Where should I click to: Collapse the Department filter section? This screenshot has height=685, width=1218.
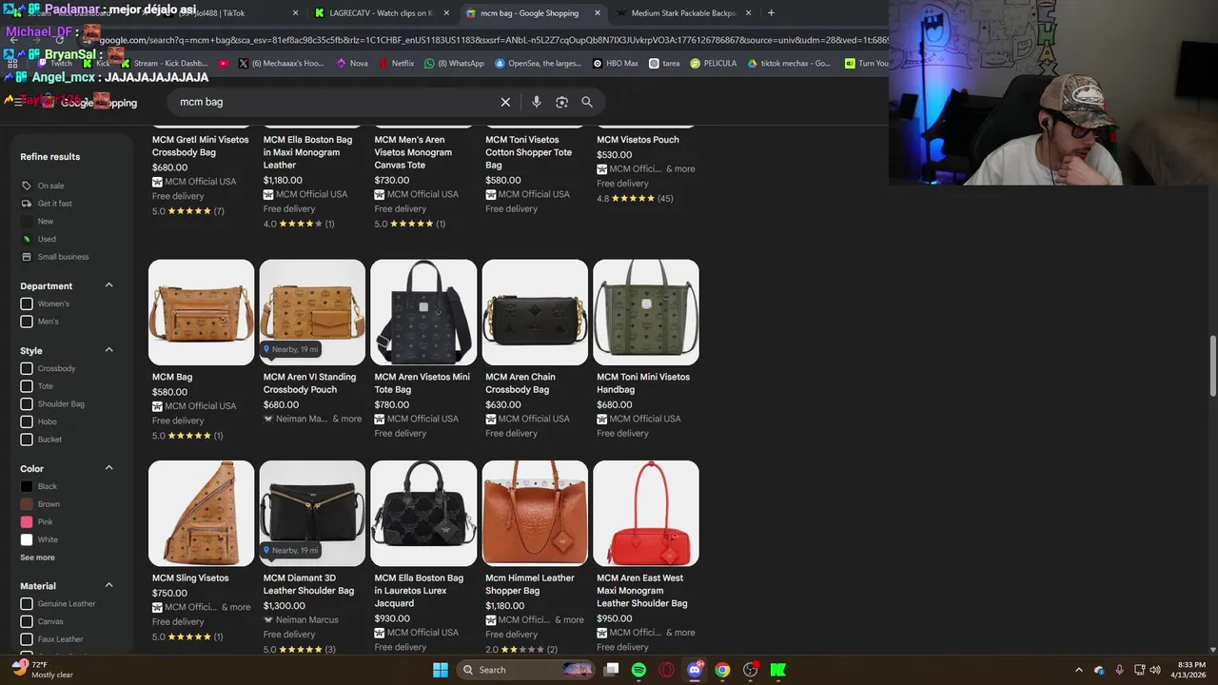[108, 285]
